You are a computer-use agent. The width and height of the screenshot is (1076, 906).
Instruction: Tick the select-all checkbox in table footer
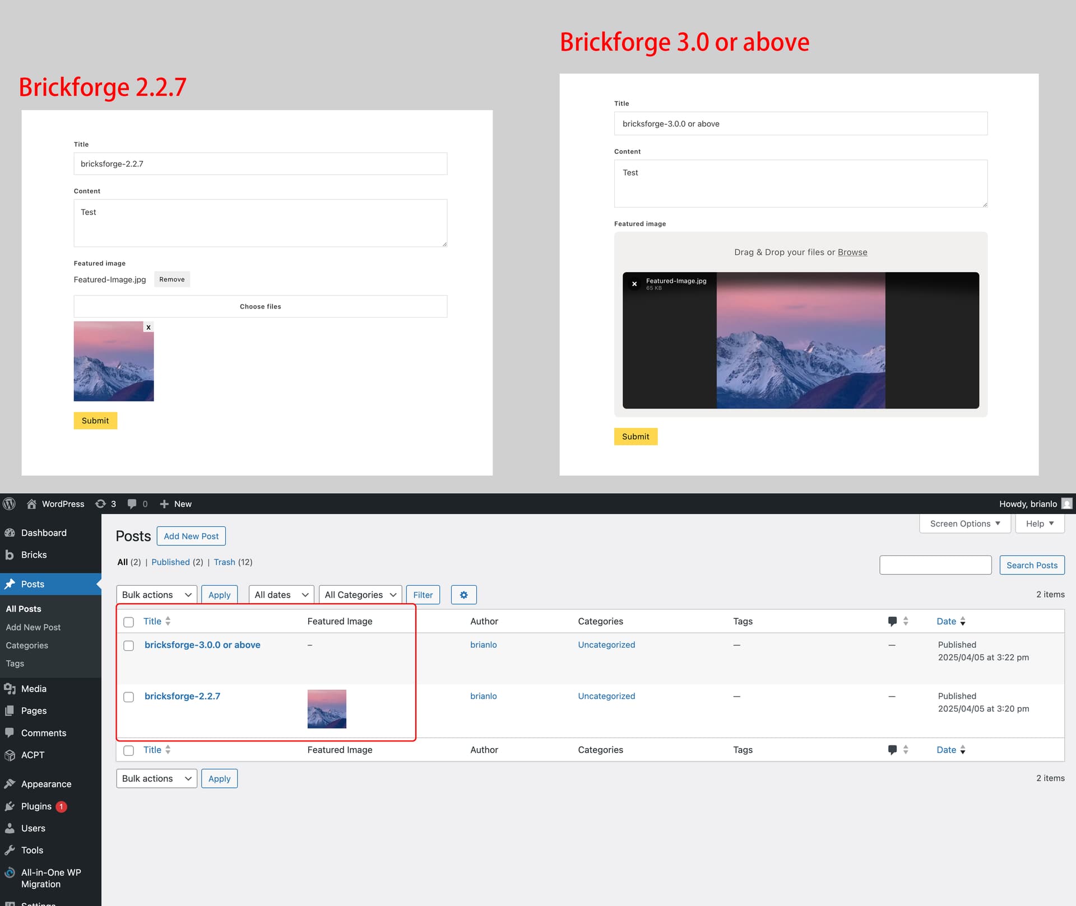pyautogui.click(x=128, y=751)
